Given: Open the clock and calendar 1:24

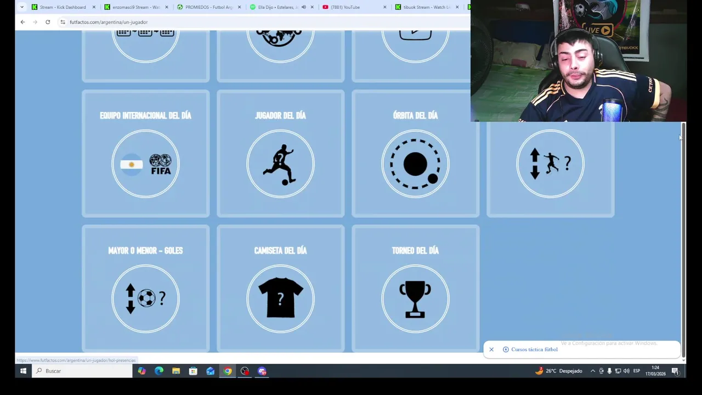Looking at the screenshot, I should click(655, 371).
